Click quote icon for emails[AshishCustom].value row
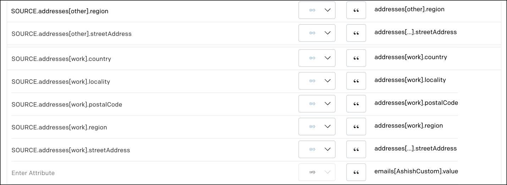This screenshot has width=507, height=185. pyautogui.click(x=356, y=172)
